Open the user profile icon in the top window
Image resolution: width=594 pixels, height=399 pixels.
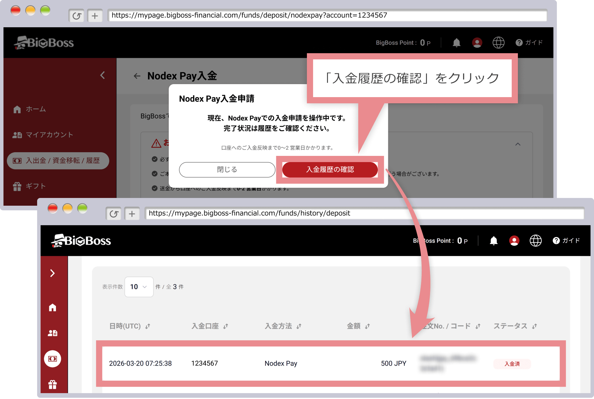[x=477, y=43]
